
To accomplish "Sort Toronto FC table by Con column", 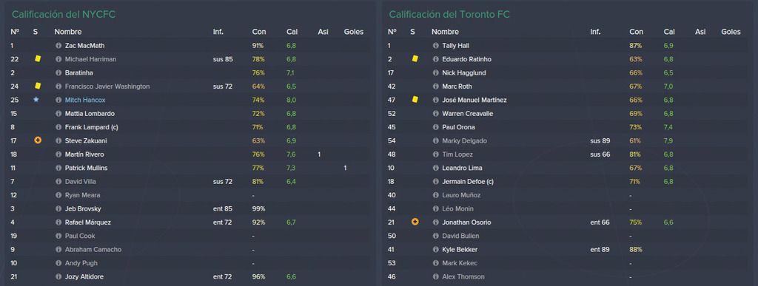I will point(636,32).
